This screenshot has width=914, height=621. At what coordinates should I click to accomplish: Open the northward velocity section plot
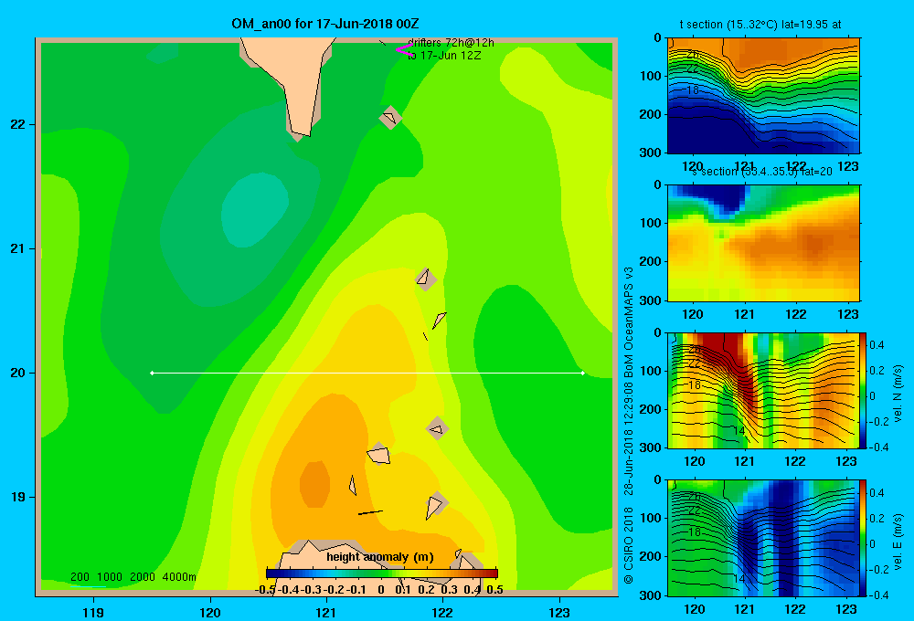[x=763, y=390]
